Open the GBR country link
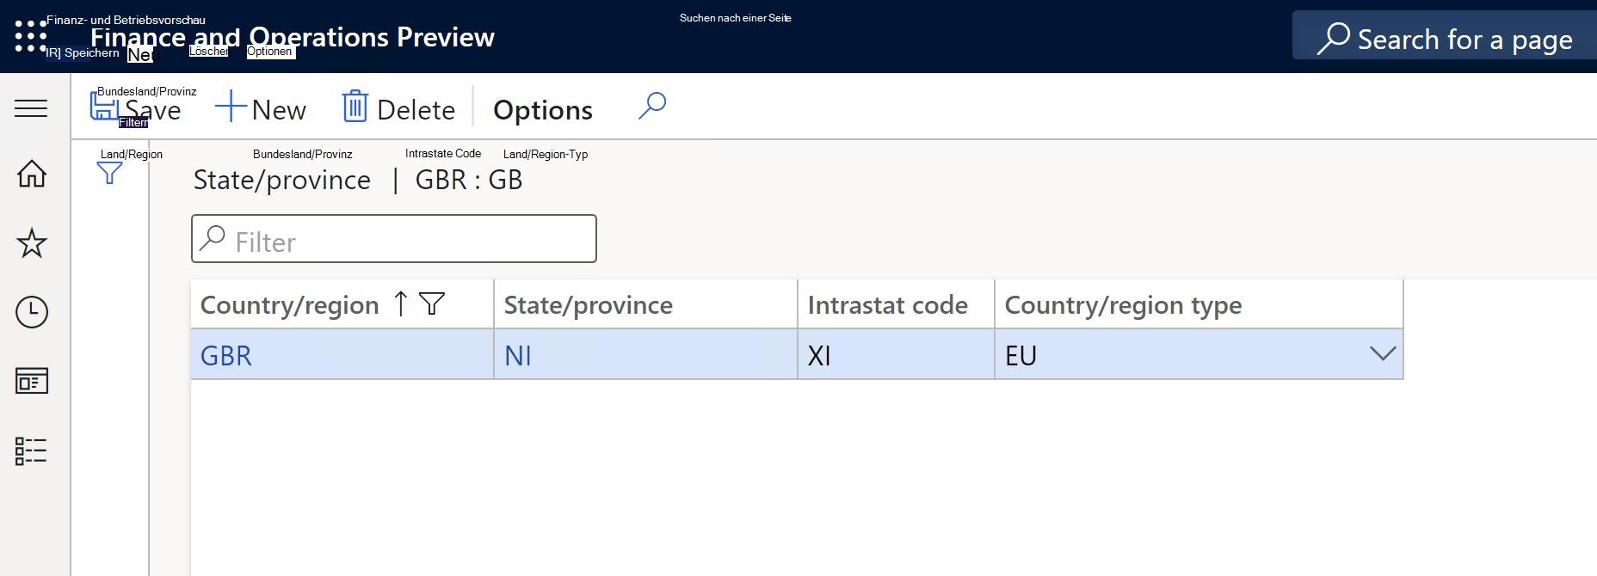1597x576 pixels. 225,355
